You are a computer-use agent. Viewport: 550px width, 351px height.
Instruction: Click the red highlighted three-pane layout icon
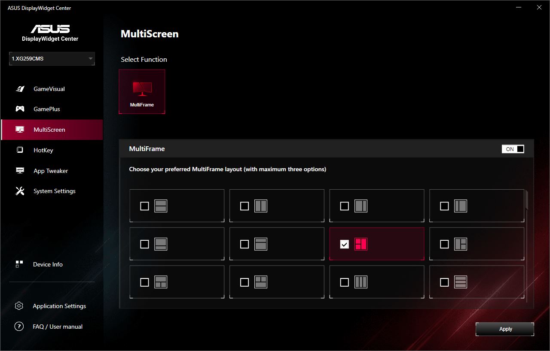tap(361, 244)
